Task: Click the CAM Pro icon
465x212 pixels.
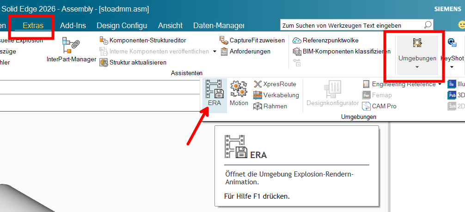Action: click(366, 106)
